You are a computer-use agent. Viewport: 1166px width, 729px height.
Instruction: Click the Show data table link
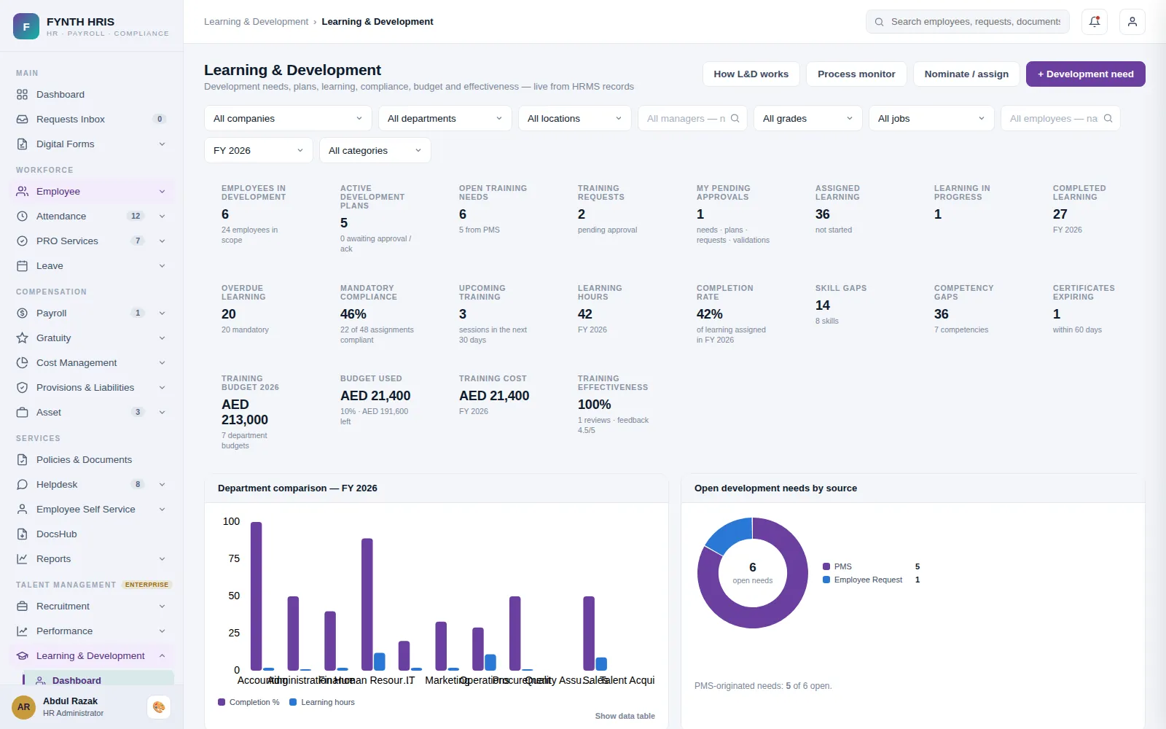tap(625, 716)
